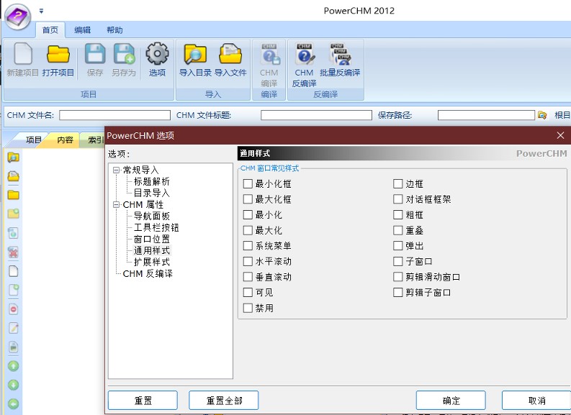Select 批量反编译 batch decompile icon

click(x=340, y=55)
